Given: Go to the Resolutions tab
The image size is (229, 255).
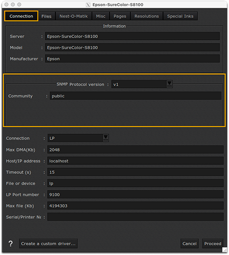Looking at the screenshot, I should (147, 16).
